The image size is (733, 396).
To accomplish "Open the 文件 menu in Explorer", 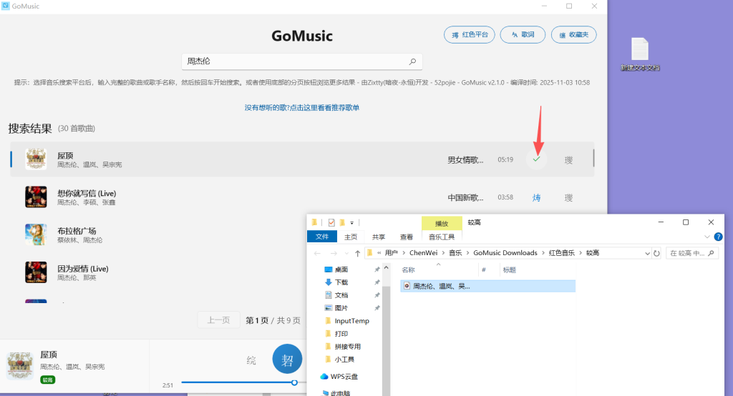I will [322, 237].
